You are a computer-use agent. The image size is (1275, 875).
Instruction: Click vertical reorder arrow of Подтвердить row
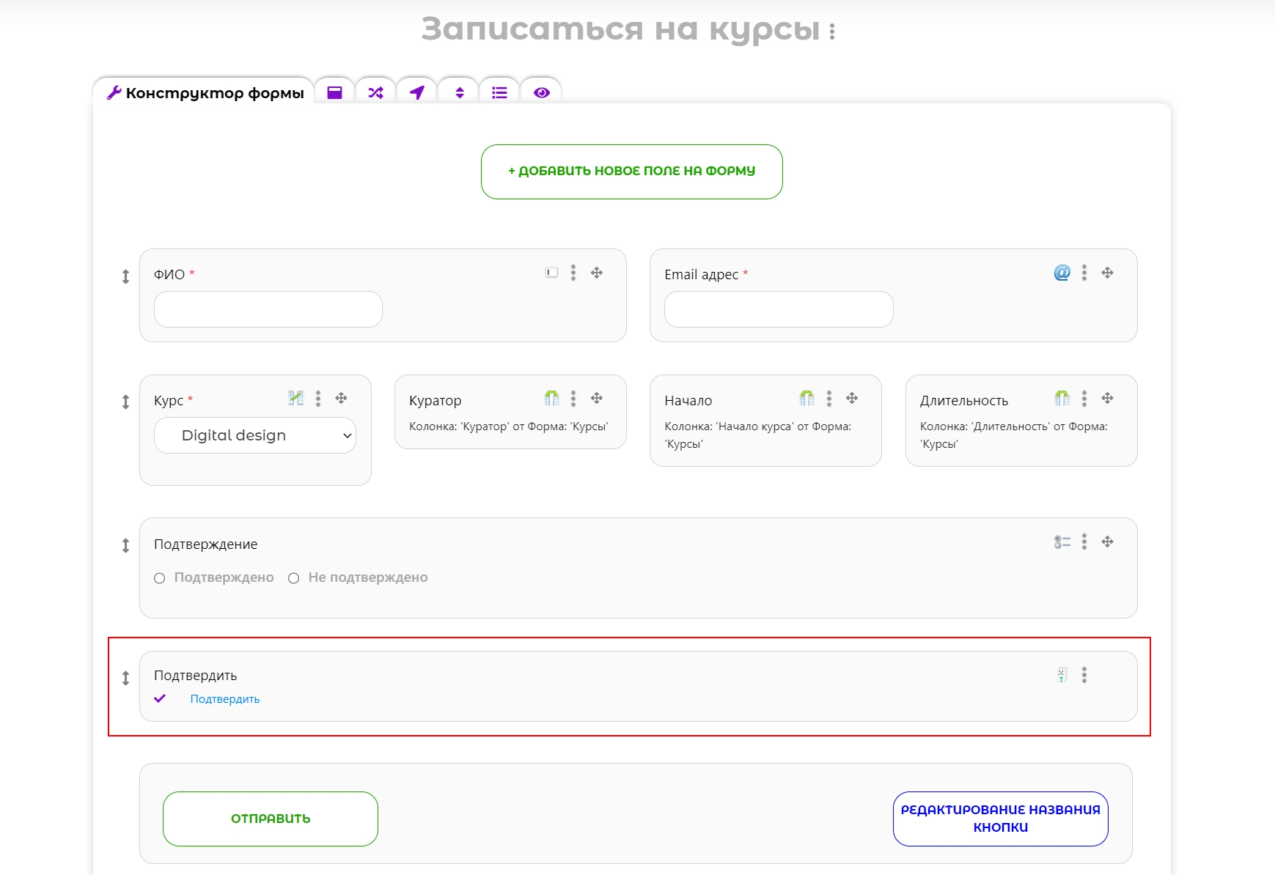(125, 678)
